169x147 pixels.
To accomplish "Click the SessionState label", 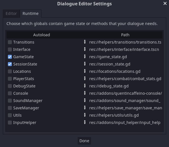I will pos(25,64).
